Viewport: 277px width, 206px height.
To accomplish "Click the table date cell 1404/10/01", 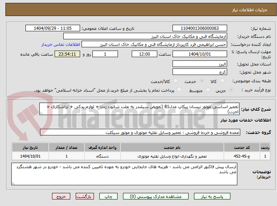I will [x=30, y=156].
